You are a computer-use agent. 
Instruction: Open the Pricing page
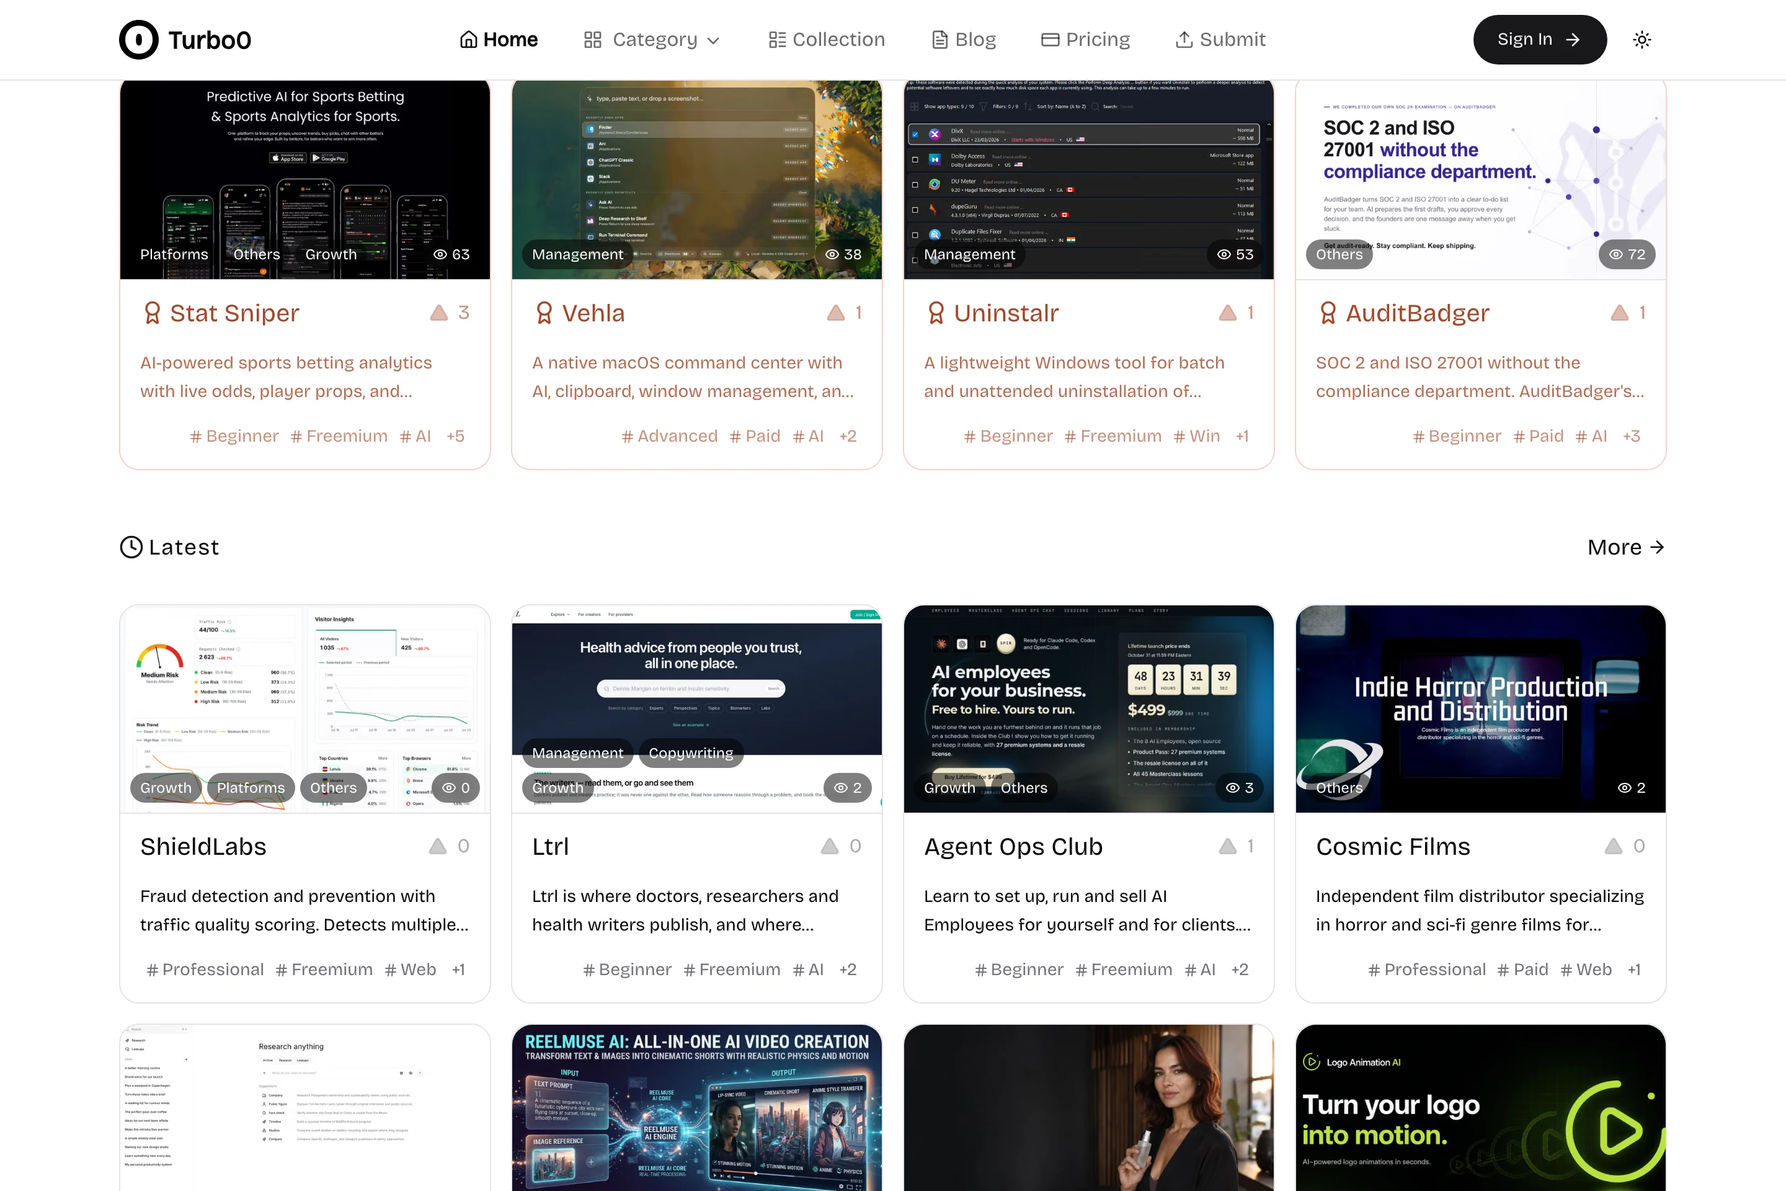(1085, 40)
